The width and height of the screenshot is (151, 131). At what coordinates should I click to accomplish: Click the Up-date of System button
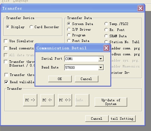[111, 102]
